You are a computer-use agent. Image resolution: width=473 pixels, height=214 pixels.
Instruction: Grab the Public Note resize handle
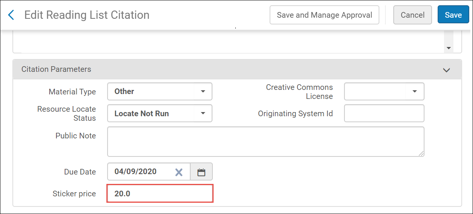coord(421,153)
